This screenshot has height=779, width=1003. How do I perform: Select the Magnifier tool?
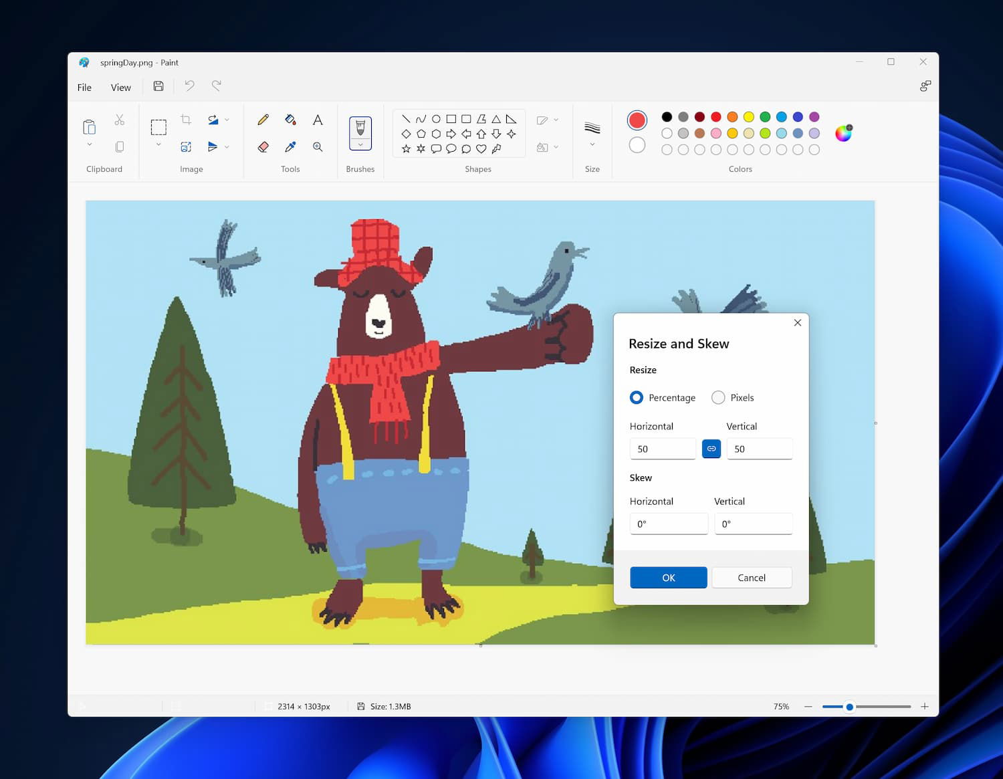click(318, 146)
